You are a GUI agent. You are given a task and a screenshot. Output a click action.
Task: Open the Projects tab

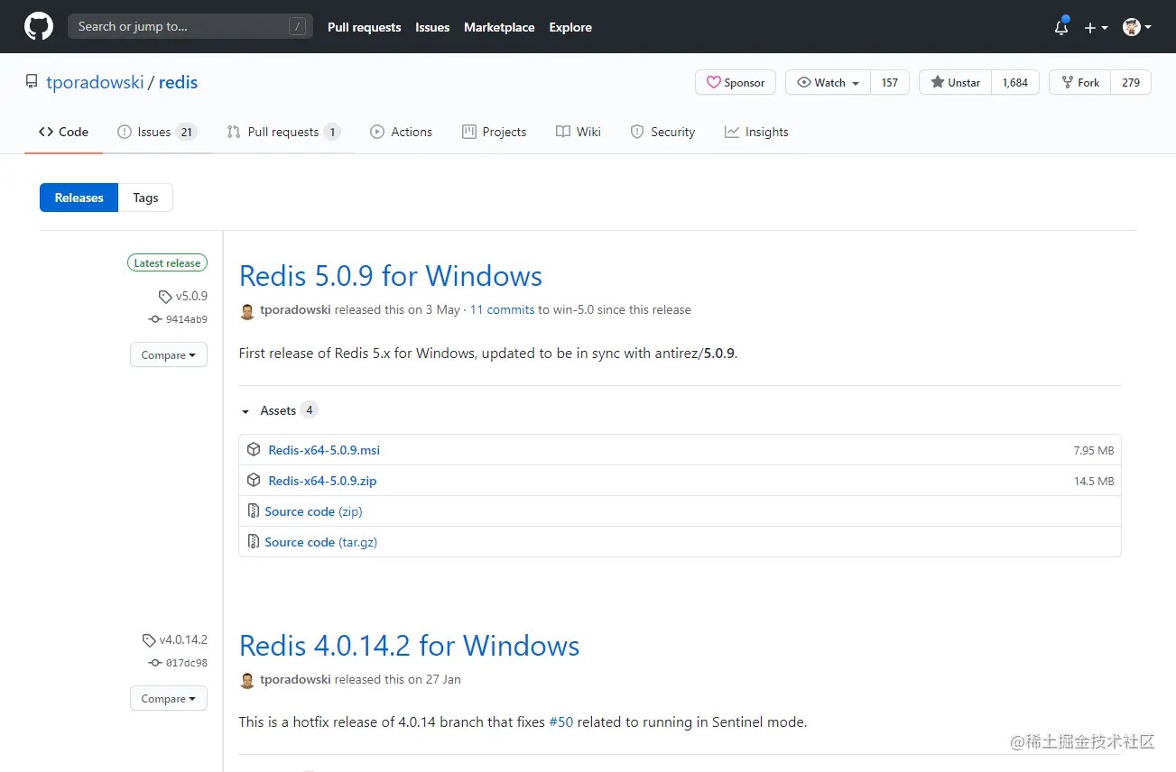click(x=494, y=132)
